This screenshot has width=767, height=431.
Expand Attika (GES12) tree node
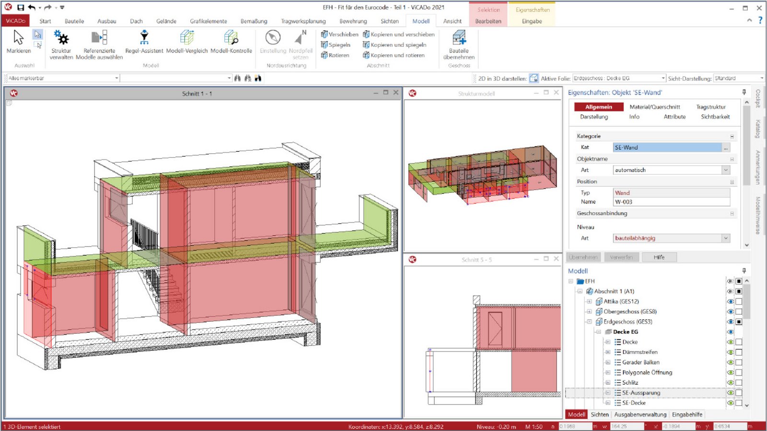click(x=589, y=302)
